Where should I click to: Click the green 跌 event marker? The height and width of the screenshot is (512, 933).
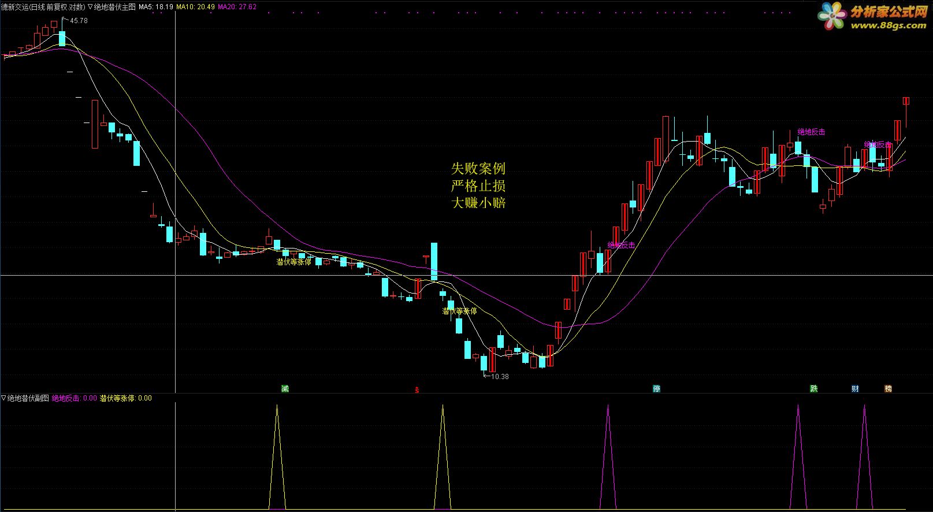pyautogui.click(x=813, y=388)
